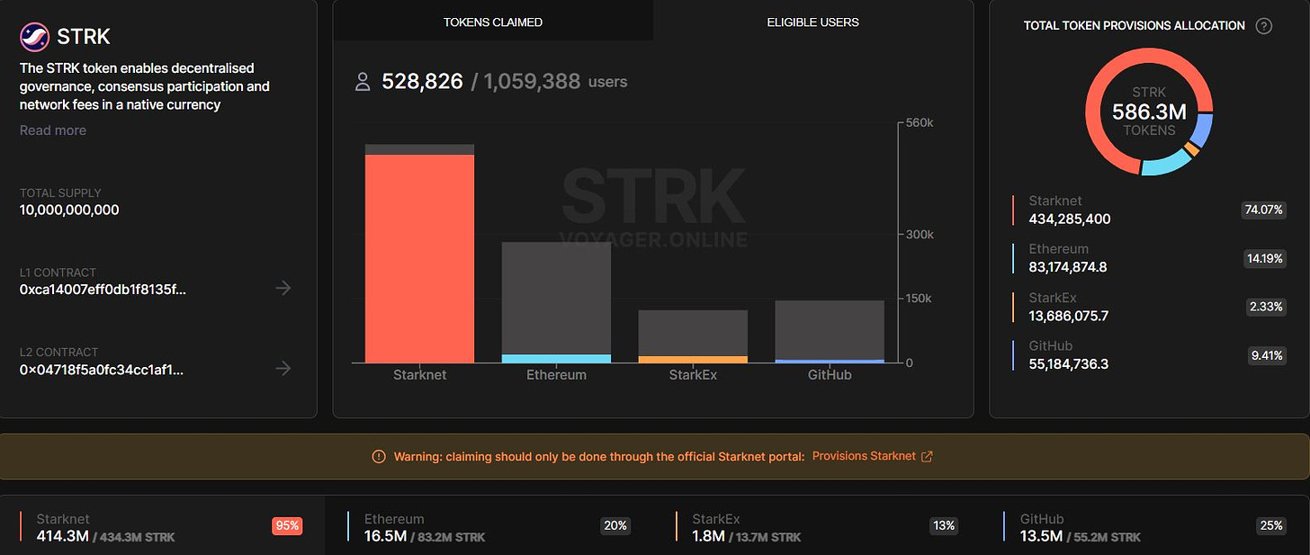Expand description with Read more
Image resolution: width=1310 pixels, height=555 pixels.
(x=53, y=130)
